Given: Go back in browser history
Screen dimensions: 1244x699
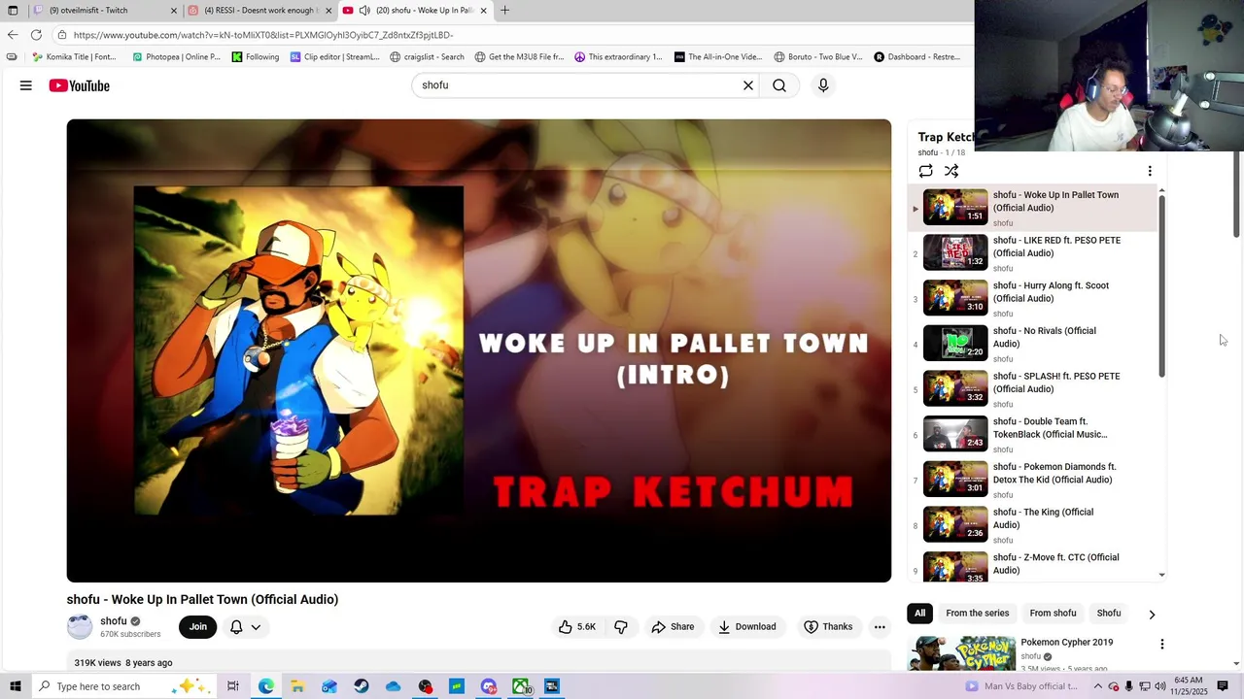Looking at the screenshot, I should 13,35.
